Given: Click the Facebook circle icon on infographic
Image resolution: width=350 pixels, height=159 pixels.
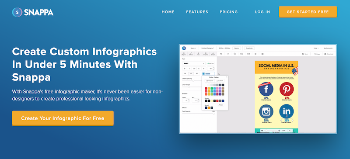Looking at the screenshot, I should (266, 89).
